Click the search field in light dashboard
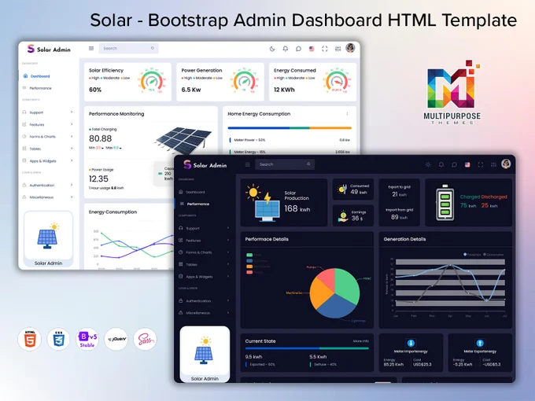Screen dimensions: 535x401 [128, 49]
